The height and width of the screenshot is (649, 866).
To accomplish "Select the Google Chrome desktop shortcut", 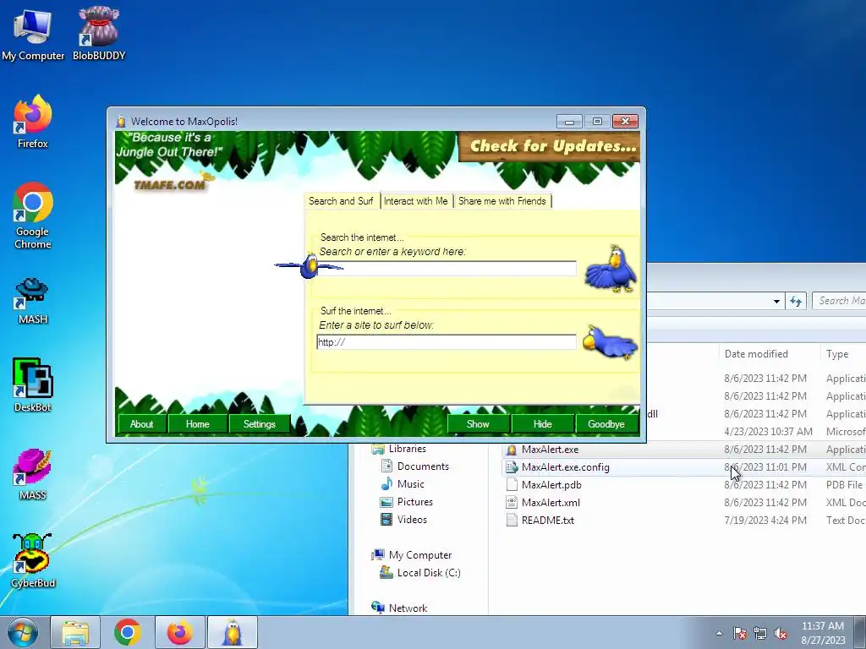I will [33, 215].
